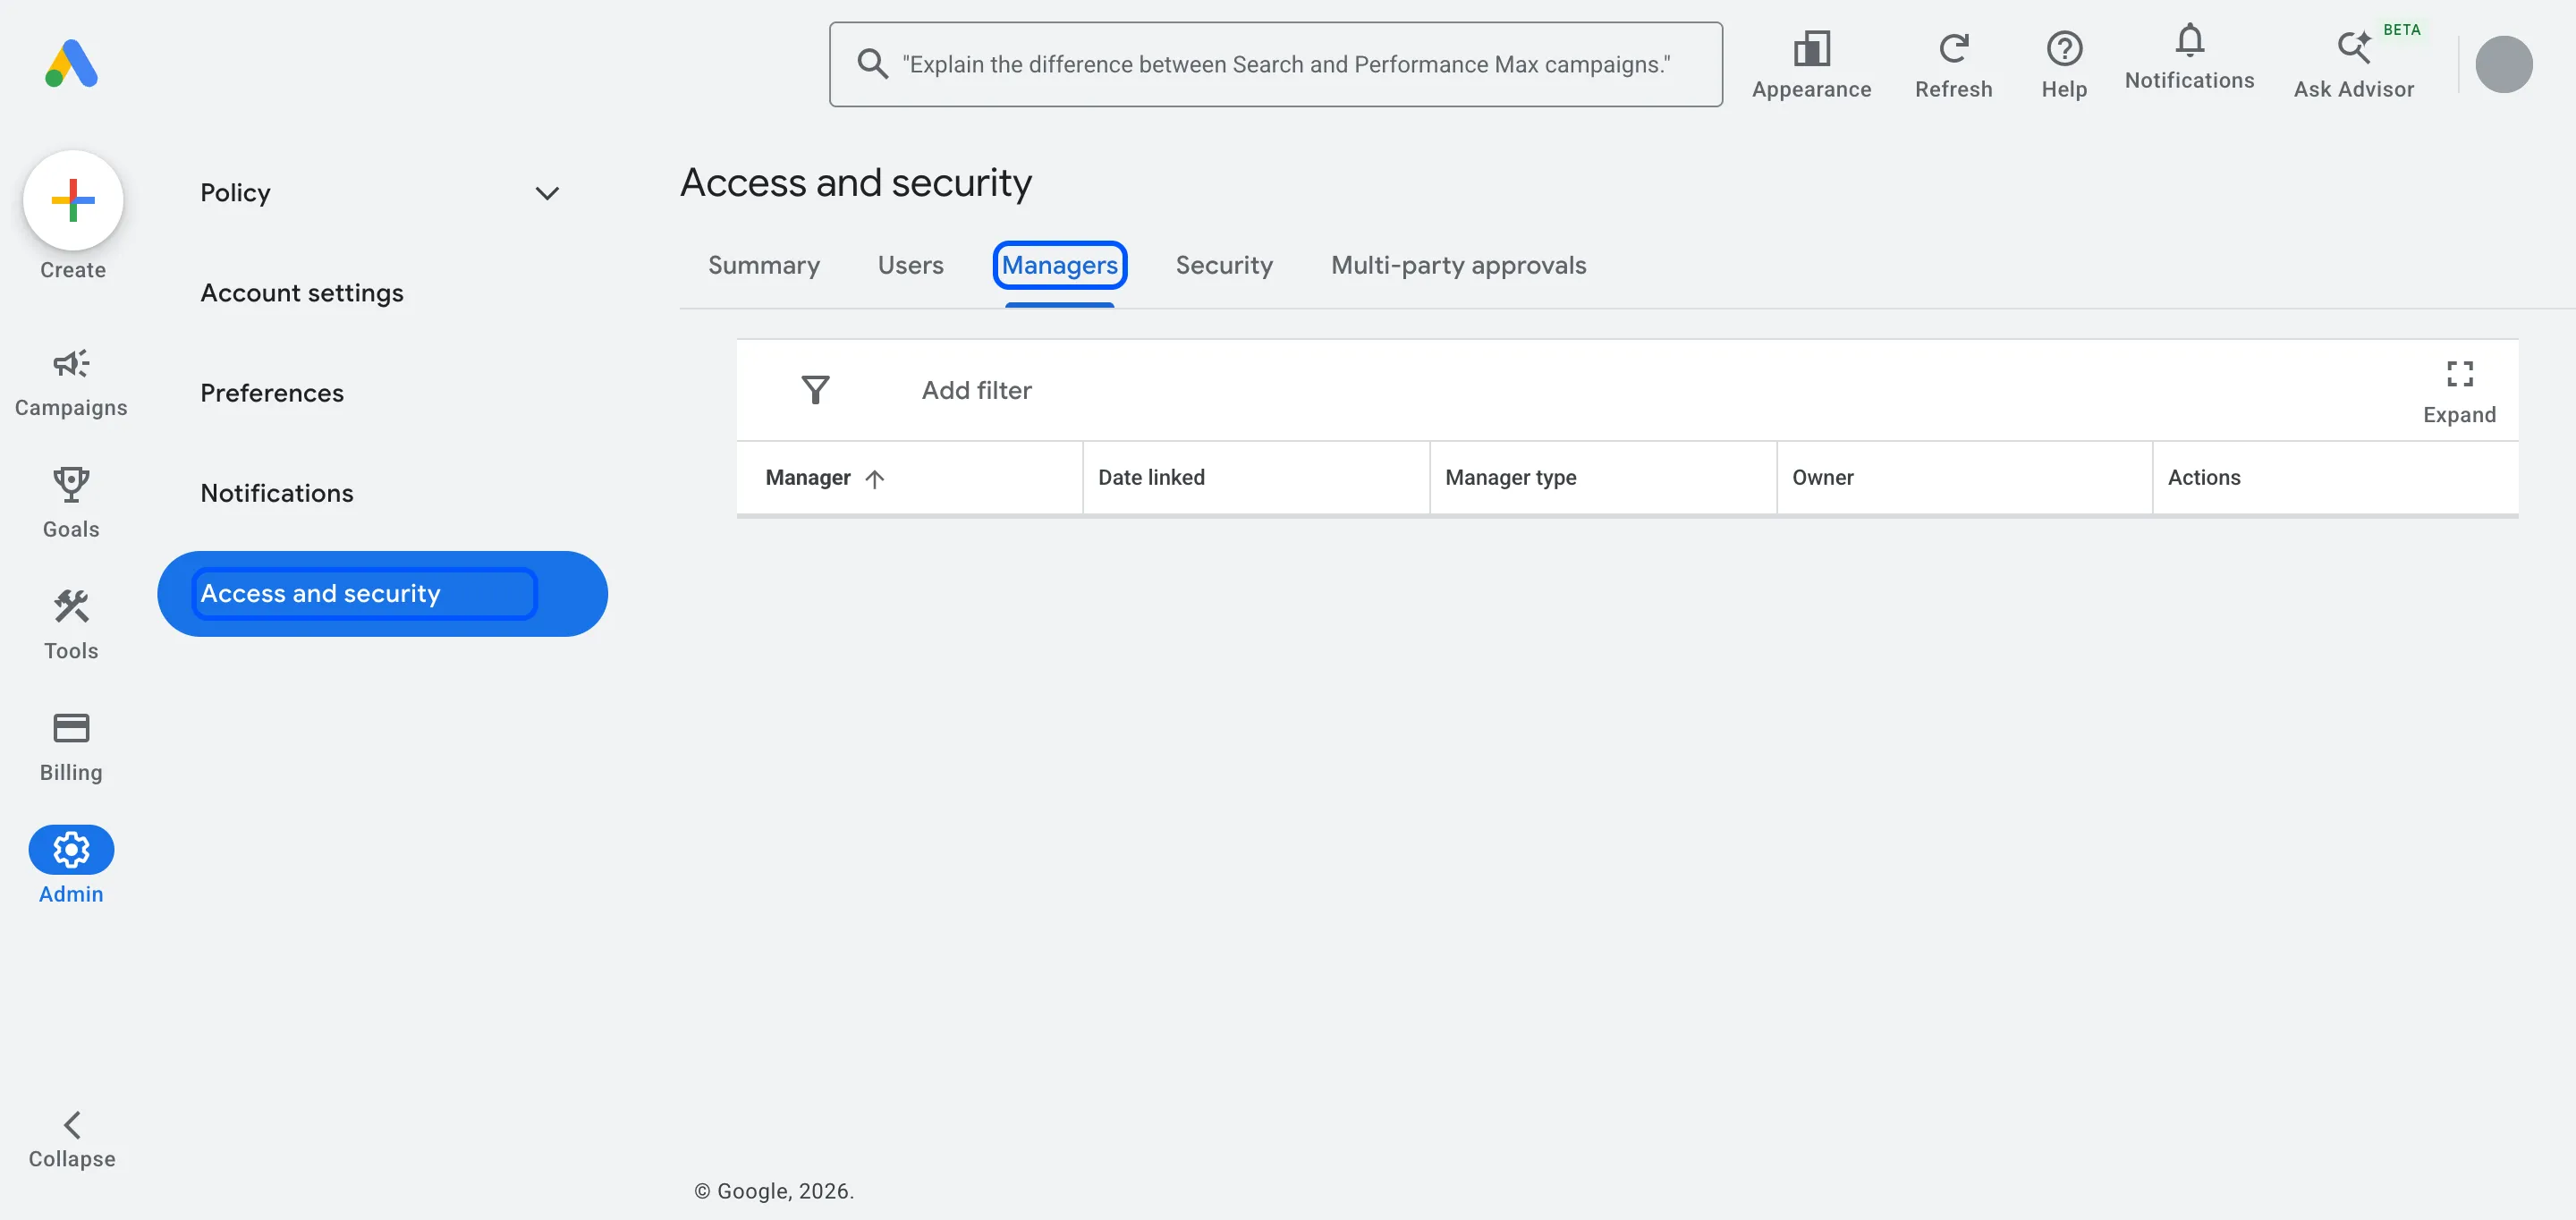
Task: Select the Managers tab
Action: point(1059,265)
